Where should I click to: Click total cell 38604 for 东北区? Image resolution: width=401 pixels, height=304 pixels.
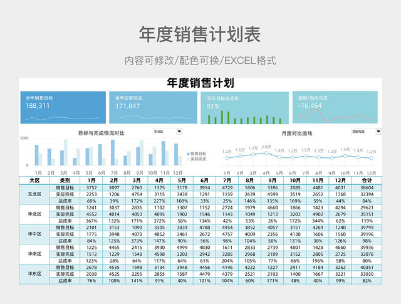[367, 187]
